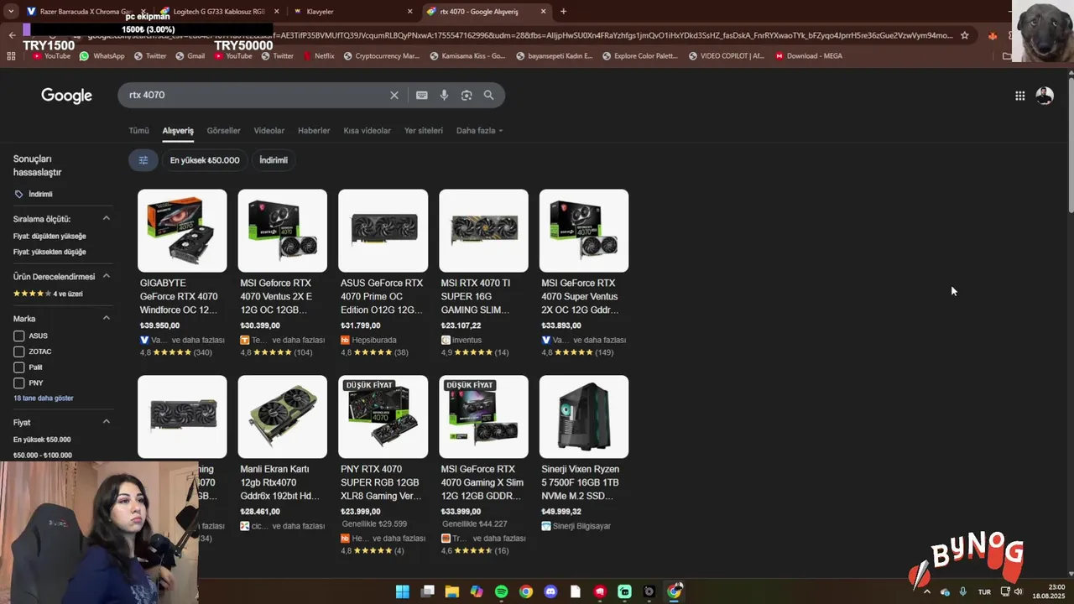The image size is (1074, 604).
Task: Open the Manli Ekran Kartı product title
Action: (280, 482)
